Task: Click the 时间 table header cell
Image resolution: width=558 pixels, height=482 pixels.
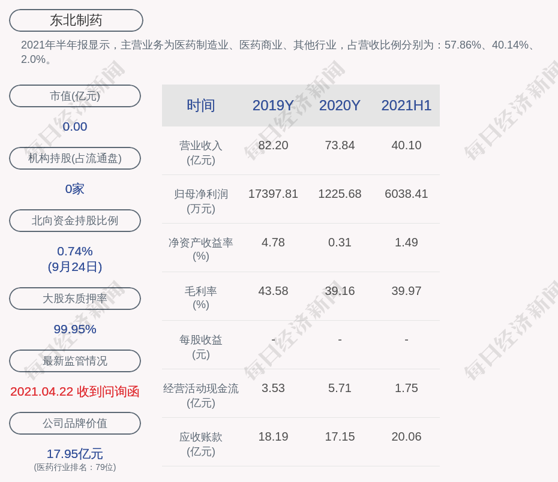Action: tap(201, 106)
